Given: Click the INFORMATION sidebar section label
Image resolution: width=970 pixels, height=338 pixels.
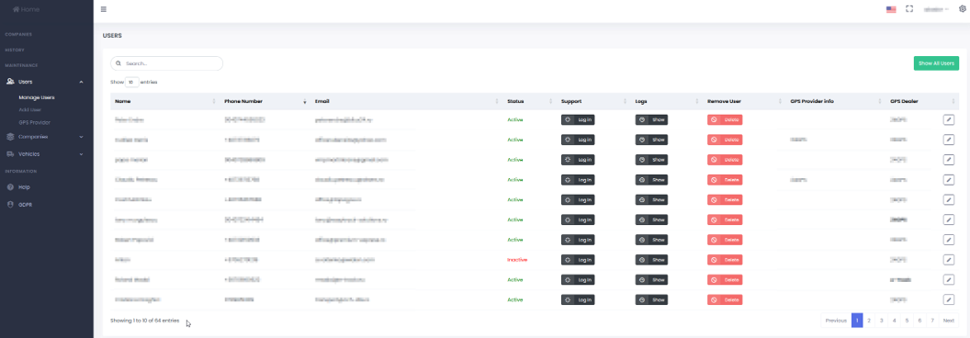Looking at the screenshot, I should click(21, 171).
